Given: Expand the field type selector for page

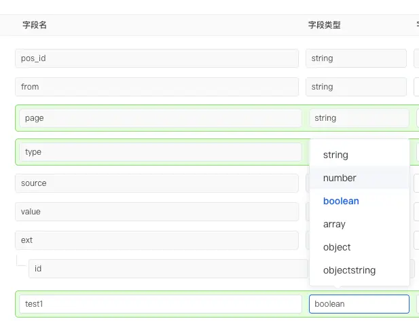Looking at the screenshot, I should [x=359, y=118].
